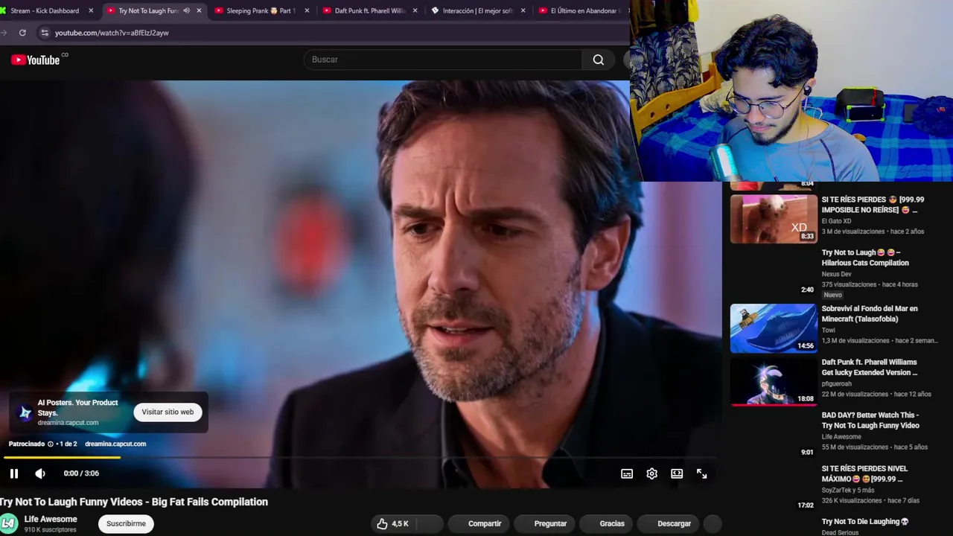
Task: Close the Sleeping Prank tab
Action: coord(307,10)
